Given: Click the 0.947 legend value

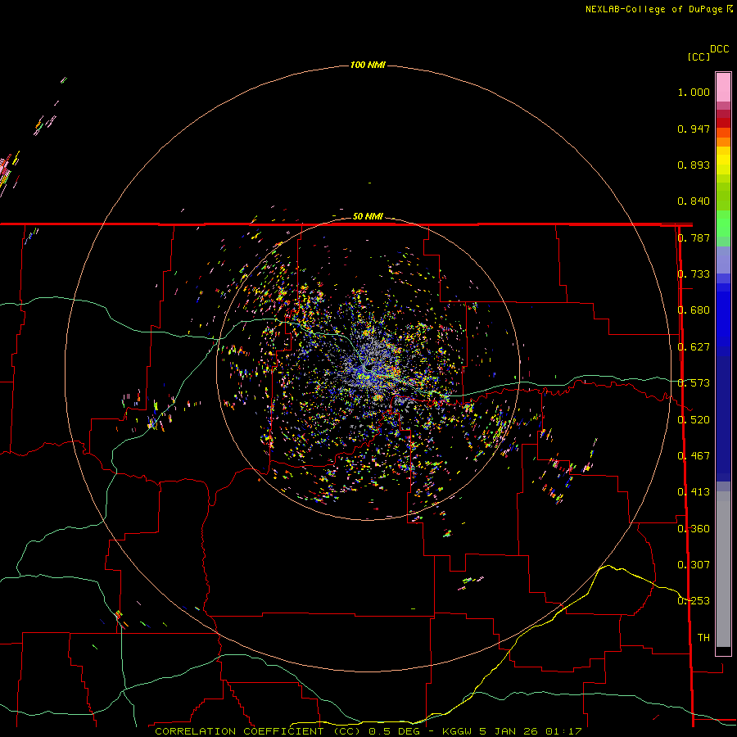Looking at the screenshot, I should 694,129.
